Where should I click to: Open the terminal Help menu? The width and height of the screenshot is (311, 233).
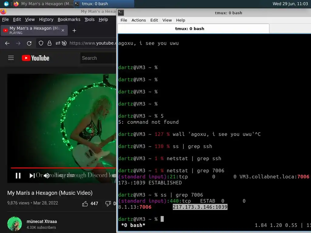(x=180, y=20)
